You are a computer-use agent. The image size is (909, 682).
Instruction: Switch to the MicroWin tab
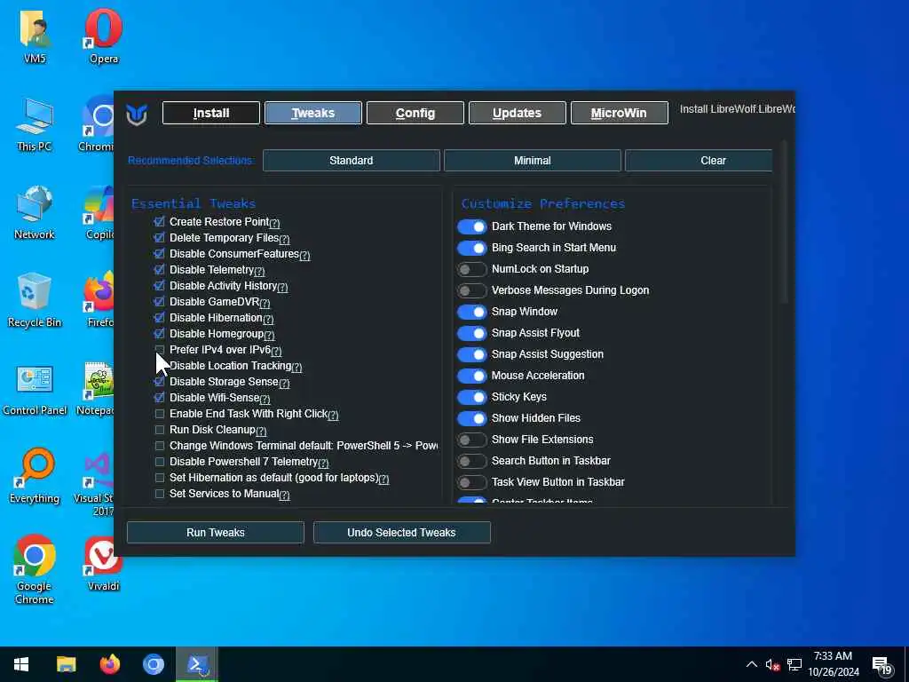tap(619, 113)
